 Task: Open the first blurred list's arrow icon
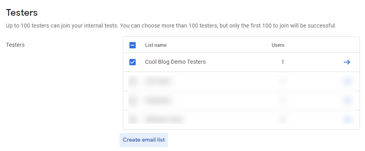[347, 81]
